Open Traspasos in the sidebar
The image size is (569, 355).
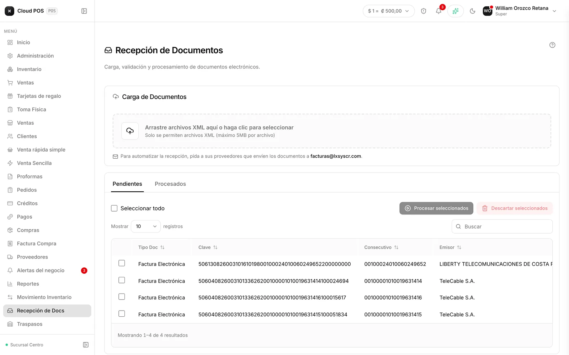(47, 324)
